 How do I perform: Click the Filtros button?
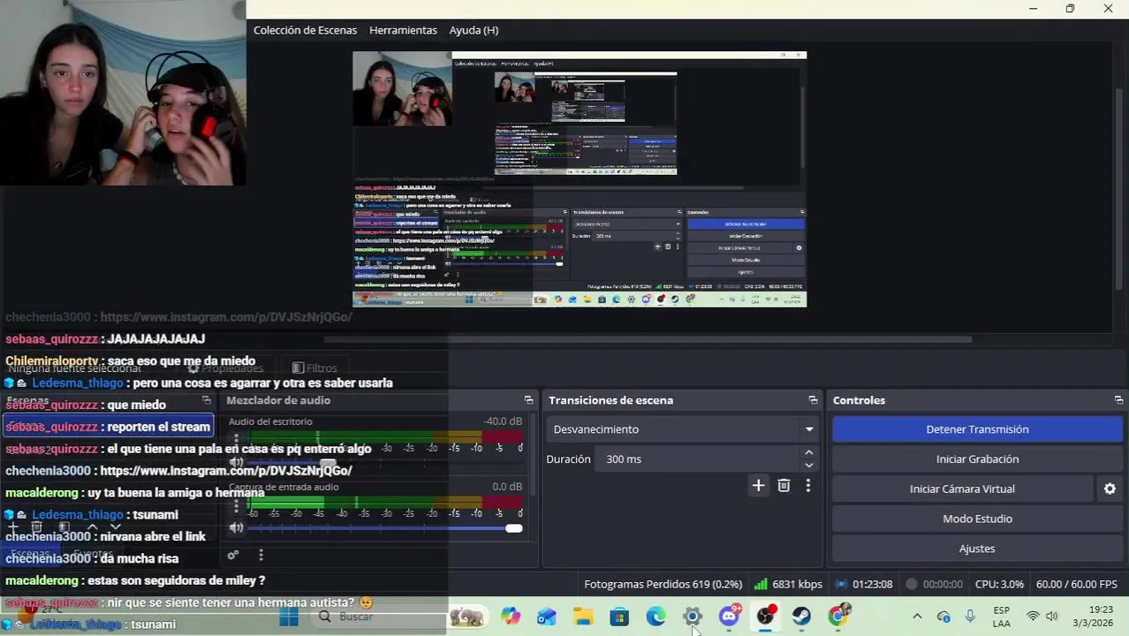pos(314,367)
